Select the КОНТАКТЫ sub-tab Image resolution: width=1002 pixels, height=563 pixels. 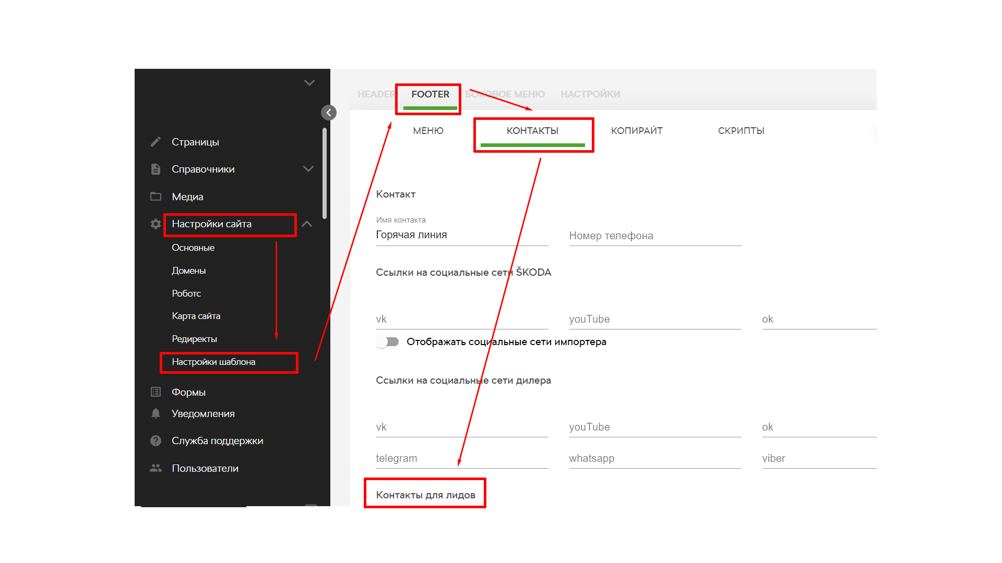pos(532,131)
